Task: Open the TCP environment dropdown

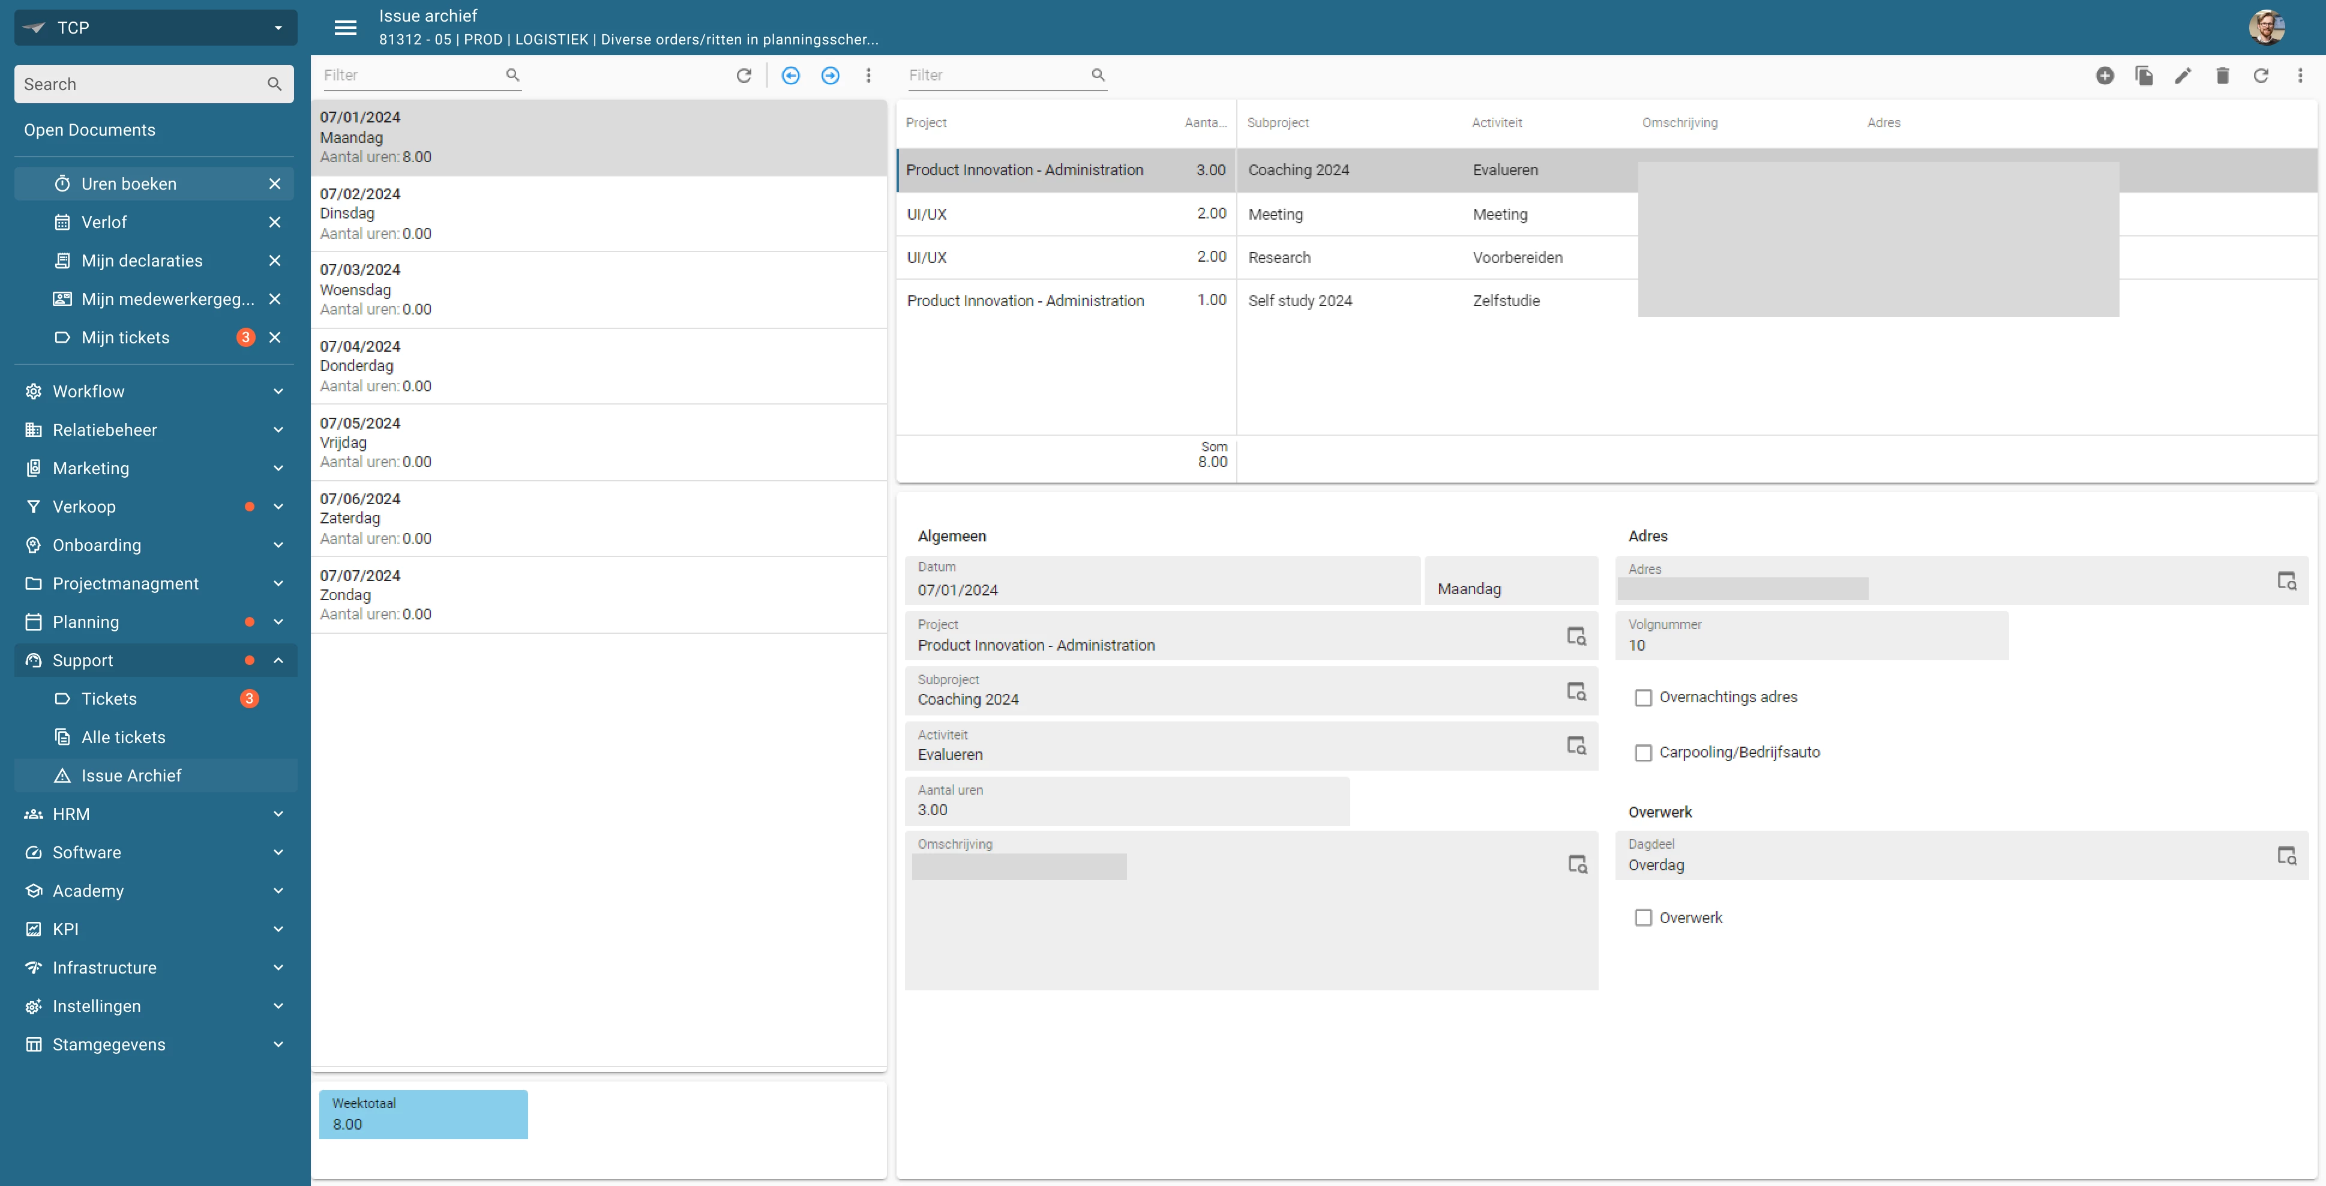Action: 155,27
